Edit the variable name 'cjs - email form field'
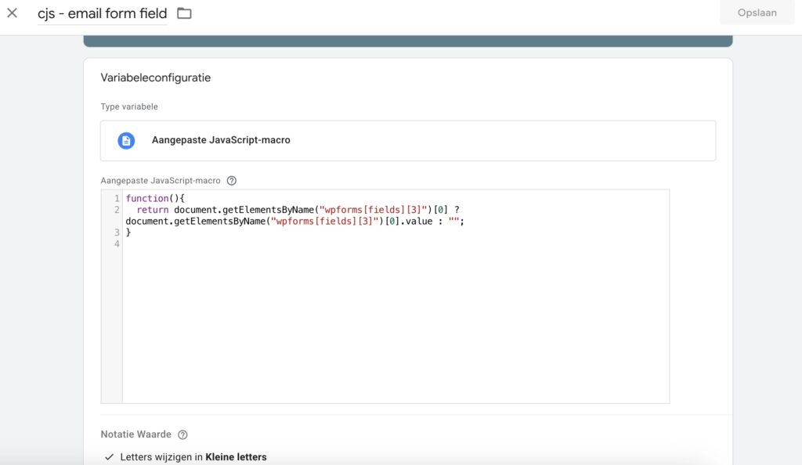 [x=103, y=13]
